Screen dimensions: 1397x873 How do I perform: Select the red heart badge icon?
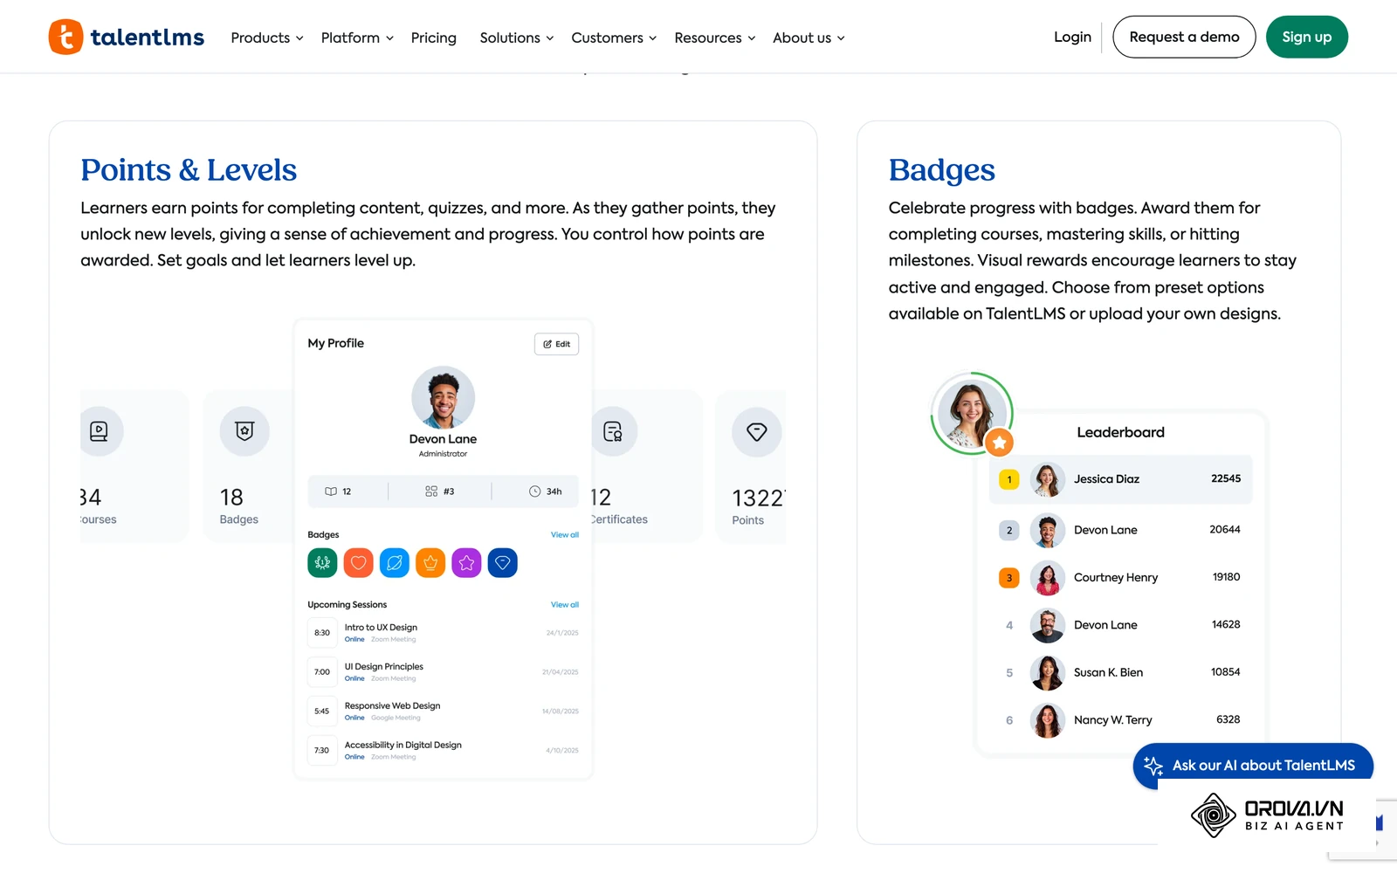click(x=359, y=563)
